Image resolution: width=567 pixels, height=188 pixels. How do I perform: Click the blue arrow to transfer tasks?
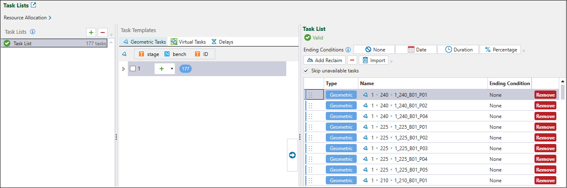click(x=292, y=155)
